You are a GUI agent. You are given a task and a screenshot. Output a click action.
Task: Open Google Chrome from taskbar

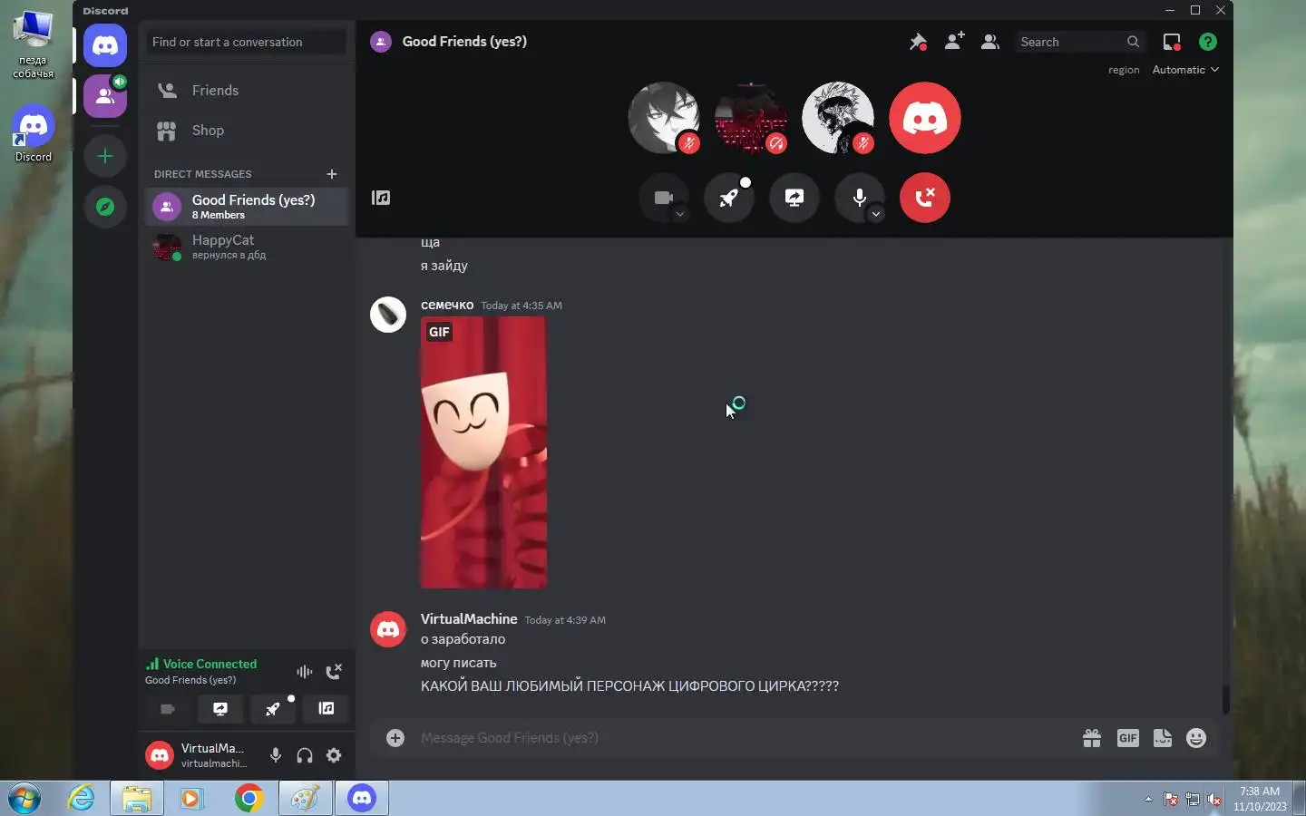[x=249, y=798]
